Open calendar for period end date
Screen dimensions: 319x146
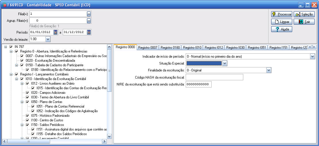89,32
